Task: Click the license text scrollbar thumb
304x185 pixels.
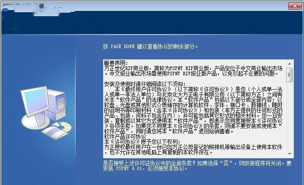Action: pos(290,75)
